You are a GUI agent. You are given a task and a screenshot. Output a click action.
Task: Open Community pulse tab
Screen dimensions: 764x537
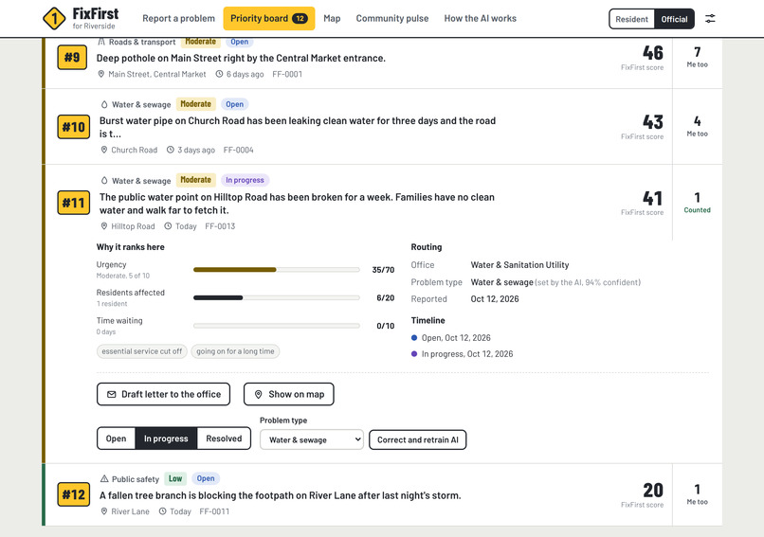coord(392,19)
